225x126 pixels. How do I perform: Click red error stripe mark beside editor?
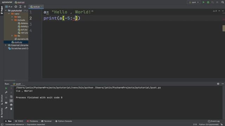[224, 19]
